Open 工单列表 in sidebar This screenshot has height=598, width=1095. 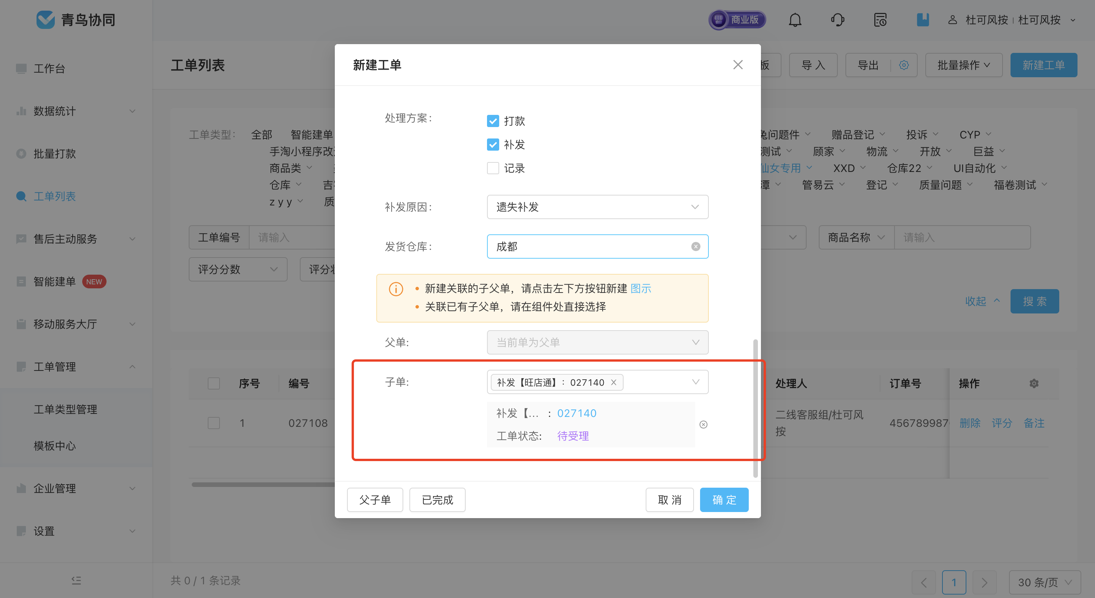pyautogui.click(x=54, y=196)
